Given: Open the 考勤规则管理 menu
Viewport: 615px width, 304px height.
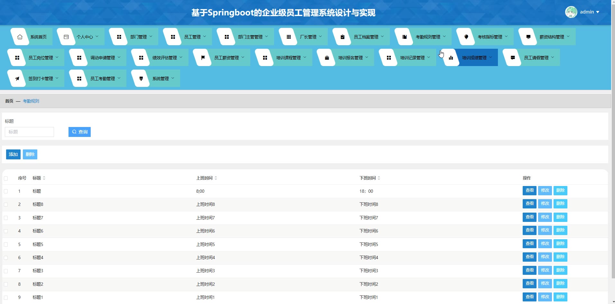Looking at the screenshot, I should pos(428,37).
